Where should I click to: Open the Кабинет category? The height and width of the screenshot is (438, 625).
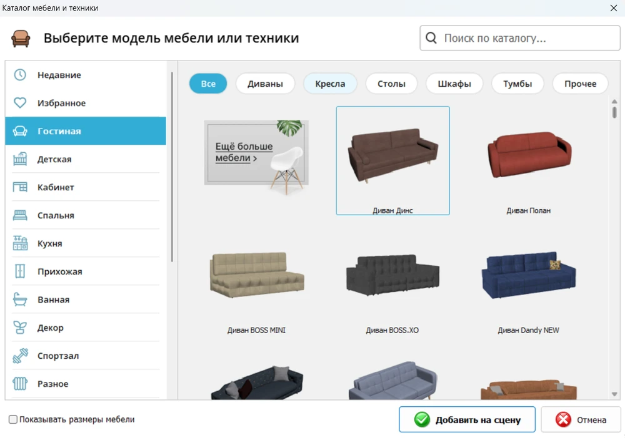pos(19,187)
